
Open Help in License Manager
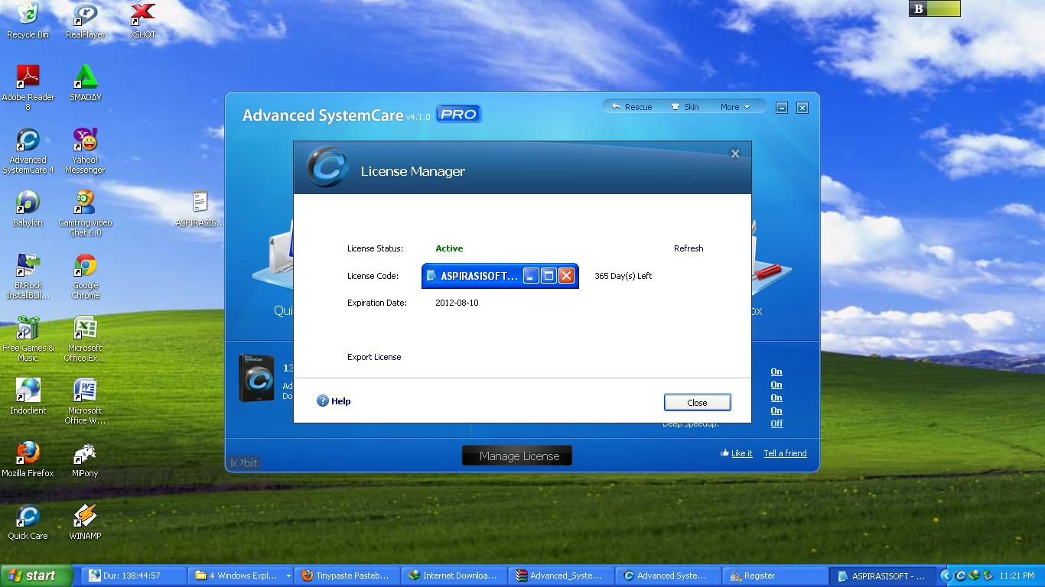point(334,401)
